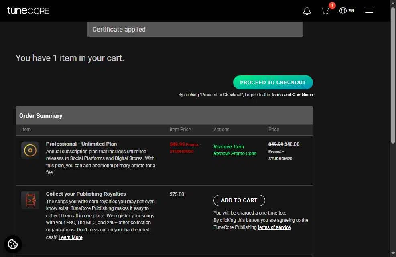Click Remove Item link

tap(229, 146)
